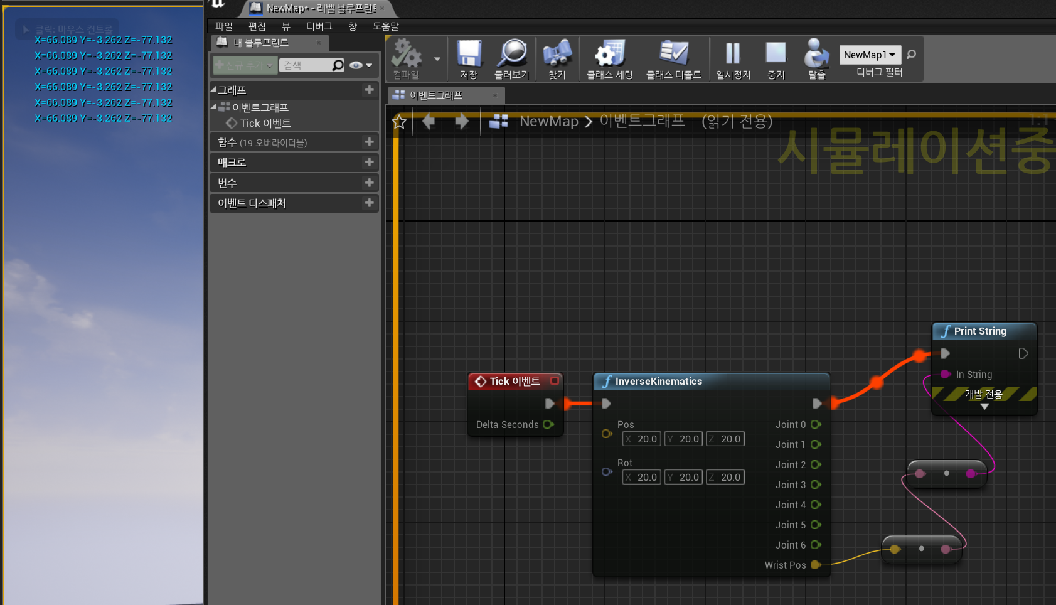Open the view options dropdown arrow
The width and height of the screenshot is (1056, 605).
pos(369,65)
